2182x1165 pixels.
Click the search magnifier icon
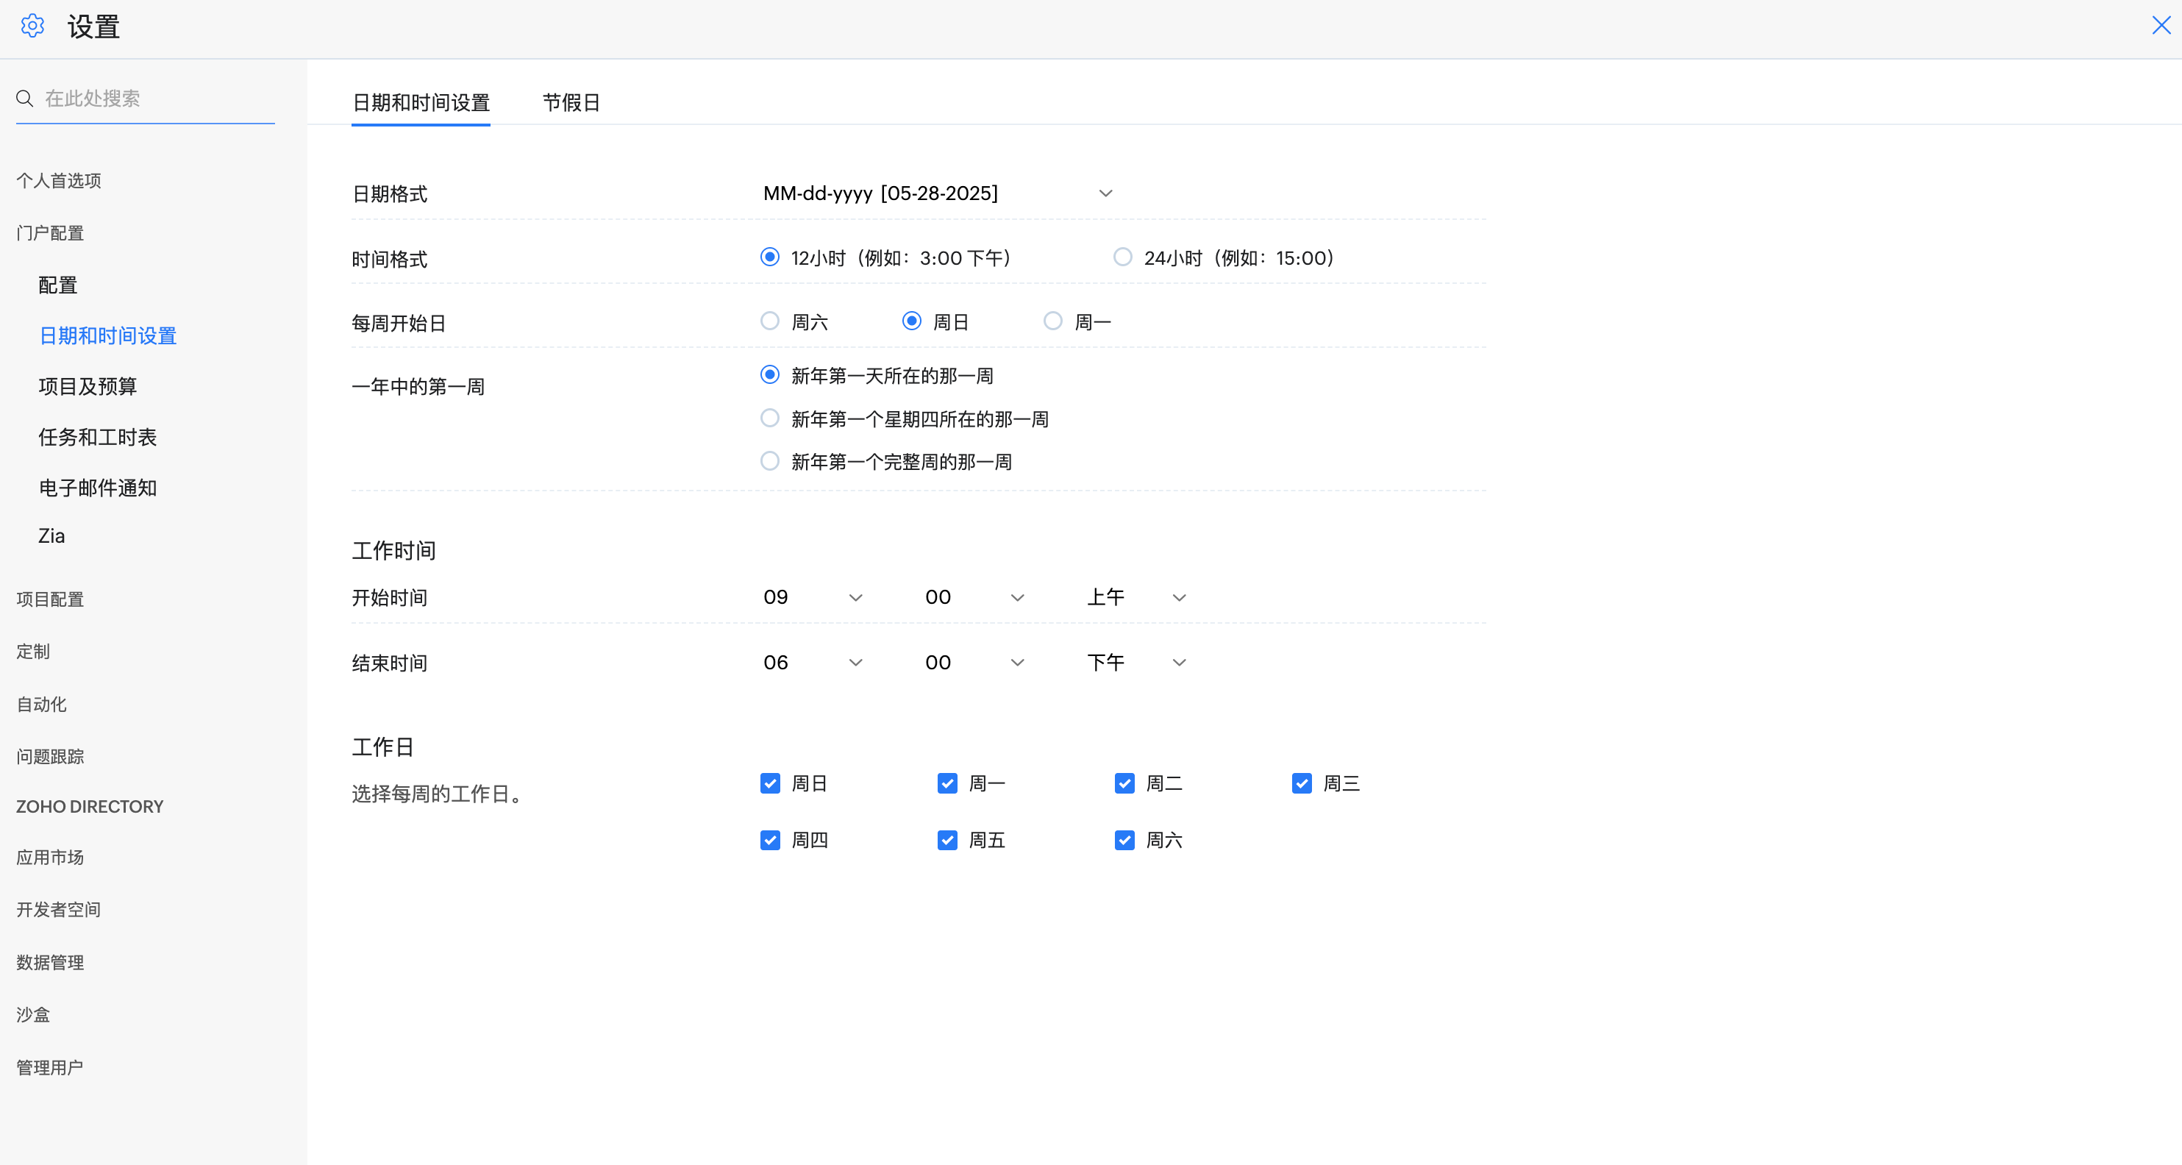point(24,99)
